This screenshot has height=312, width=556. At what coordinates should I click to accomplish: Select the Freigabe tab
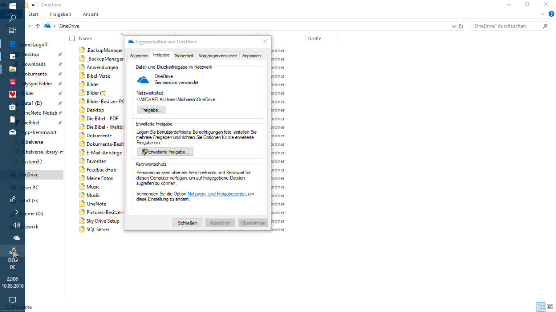[x=161, y=55]
